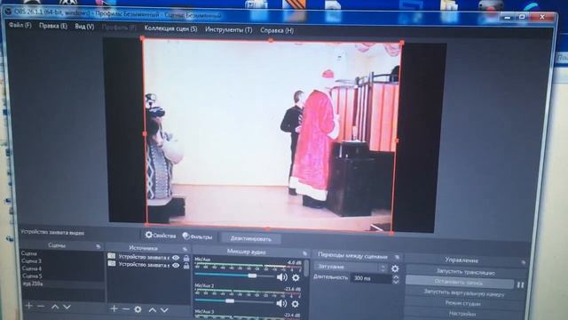Move the selected scene up

tap(55, 307)
